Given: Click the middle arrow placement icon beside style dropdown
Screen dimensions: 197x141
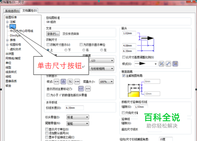Looking at the screenshot, I should pyautogui.click(x=168, y=64).
